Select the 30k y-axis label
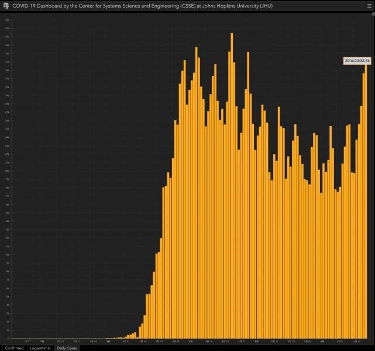The height and width of the screenshot is (351, 375). tap(7, 87)
